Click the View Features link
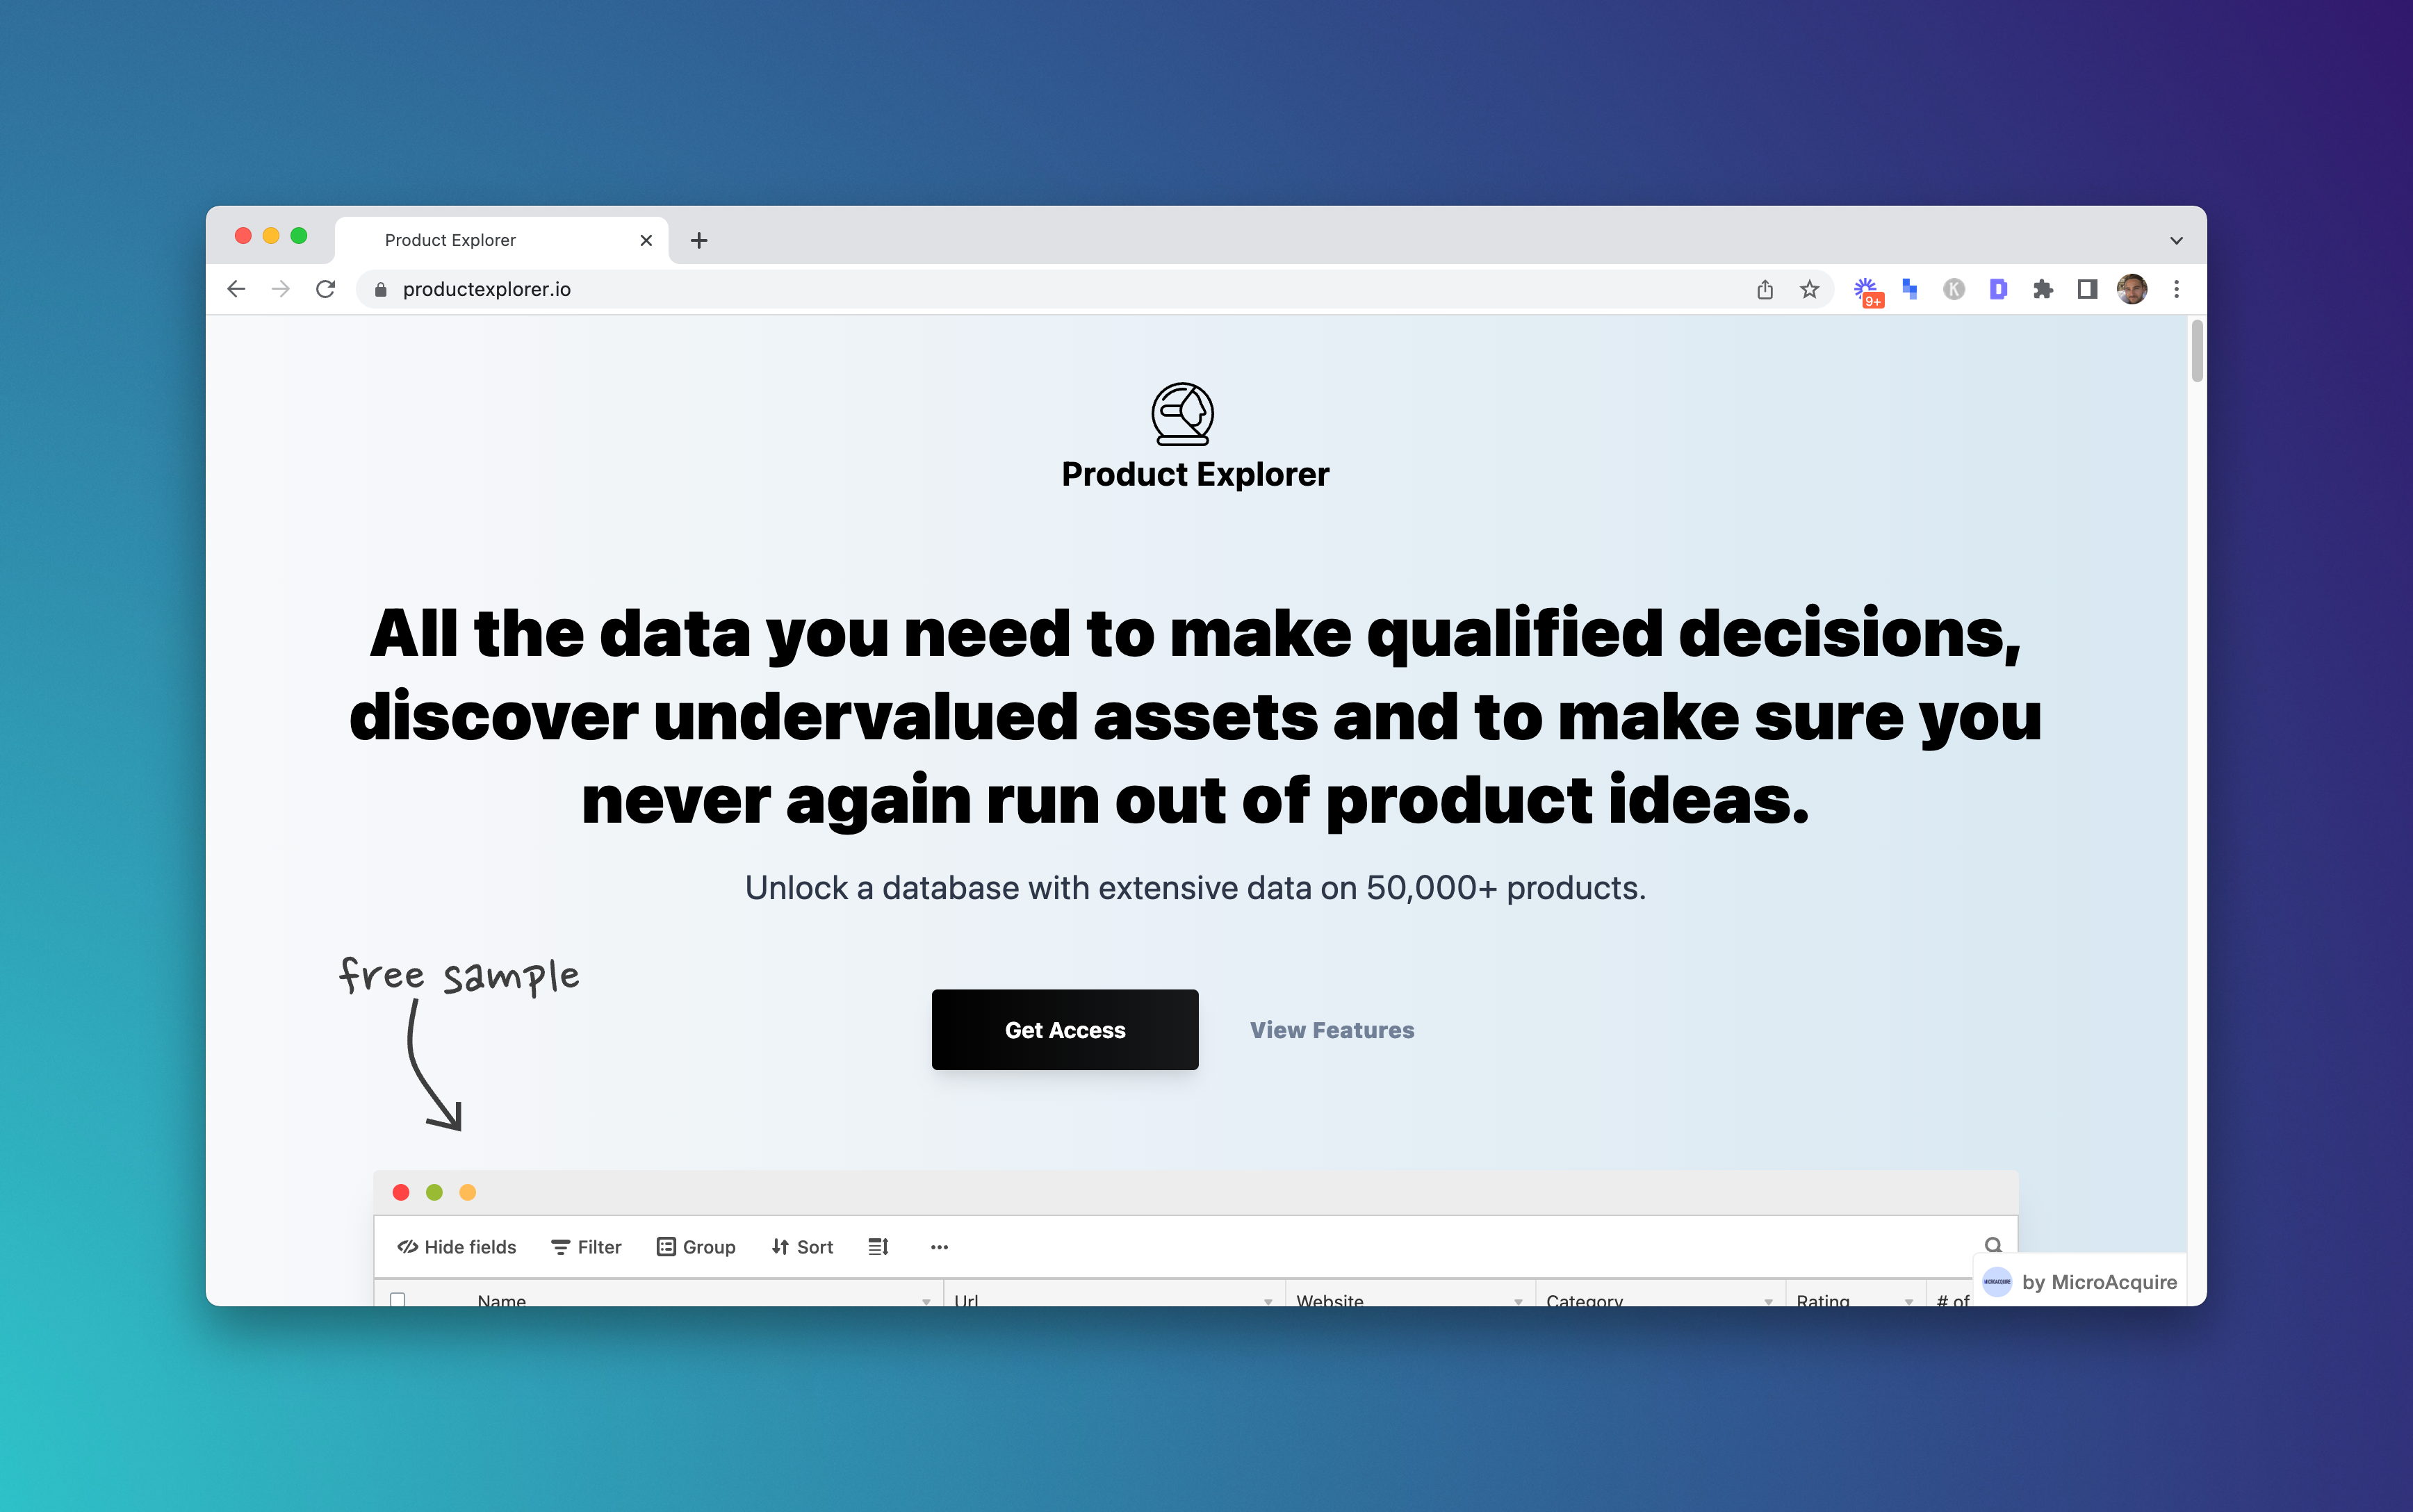The width and height of the screenshot is (2413, 1512). 1331,1030
